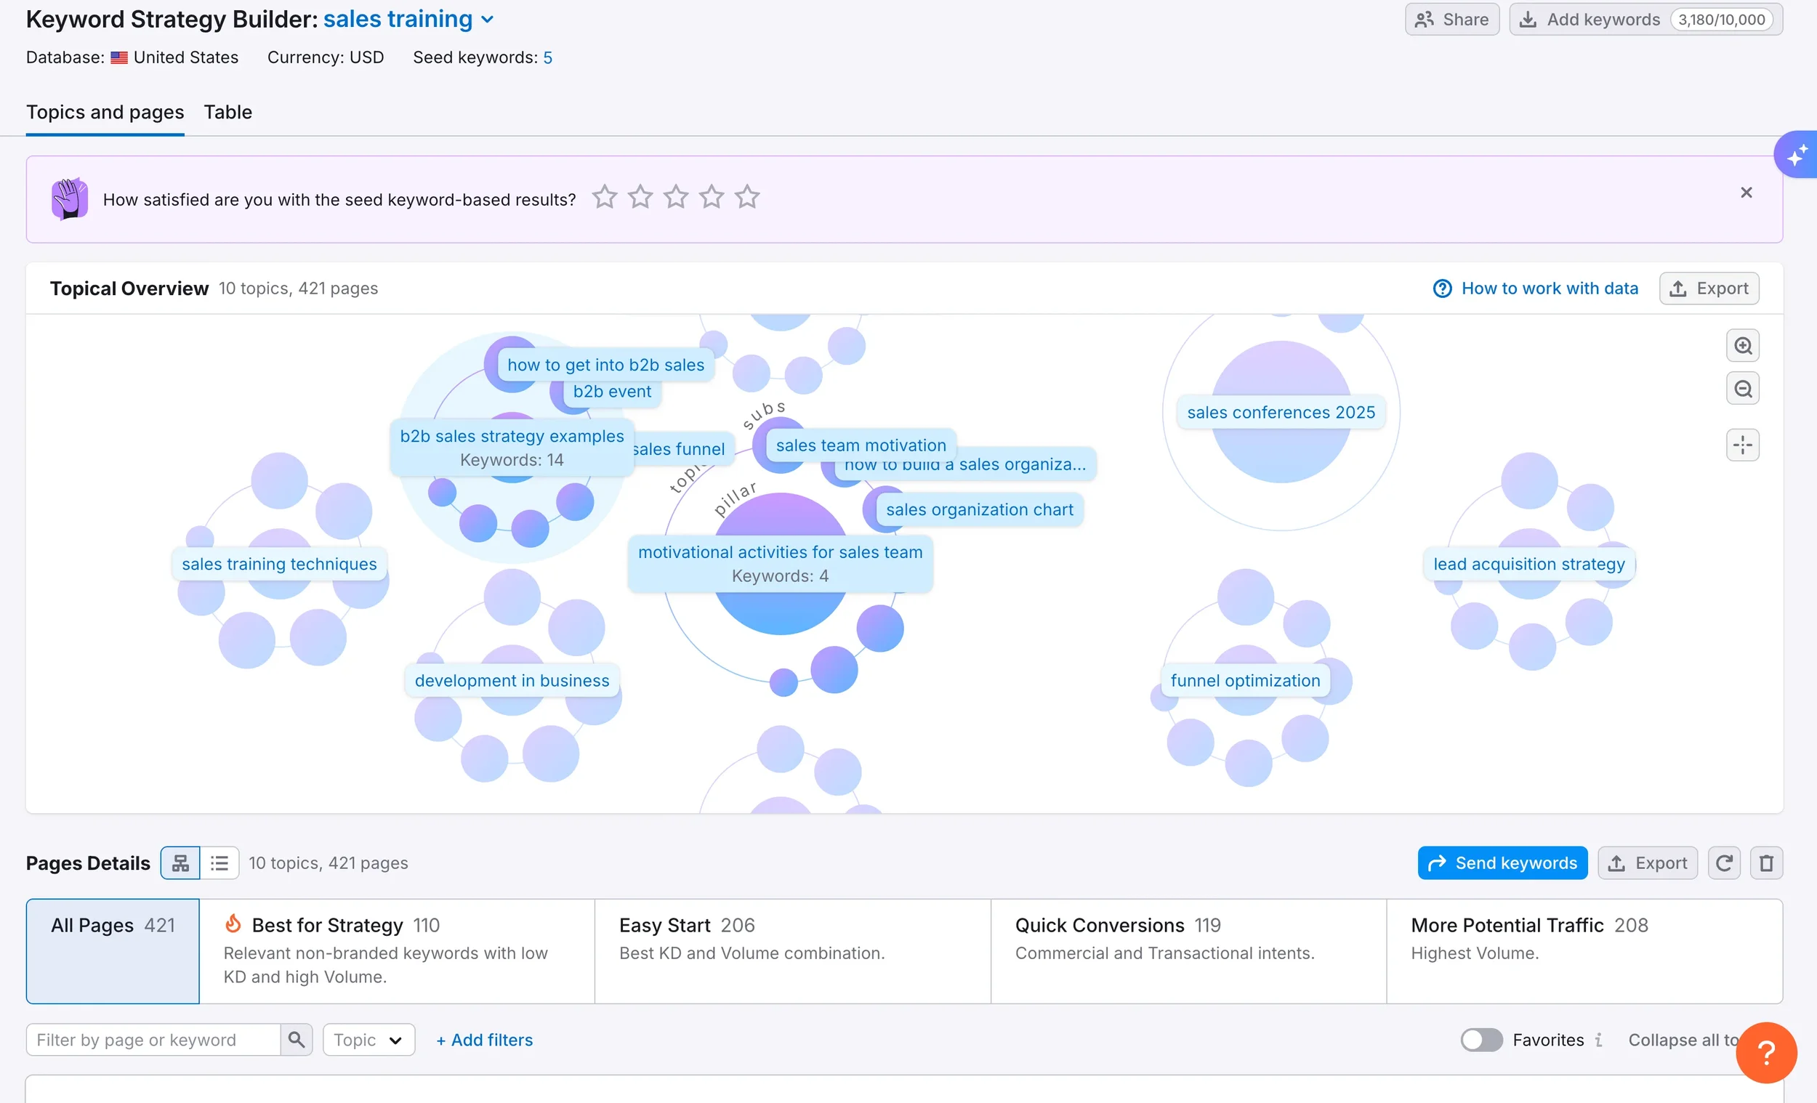Zoom out of the topic map
Viewport: 1817px width, 1103px height.
click(1743, 389)
